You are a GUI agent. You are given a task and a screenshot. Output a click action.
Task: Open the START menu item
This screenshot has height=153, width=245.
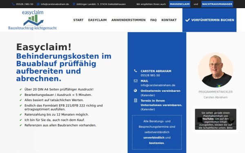coord(78,20)
